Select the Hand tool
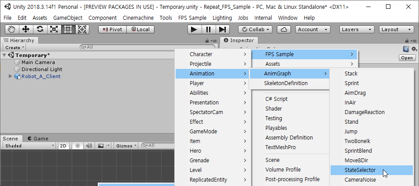Viewport: 419px width, 186px height. click(11, 29)
